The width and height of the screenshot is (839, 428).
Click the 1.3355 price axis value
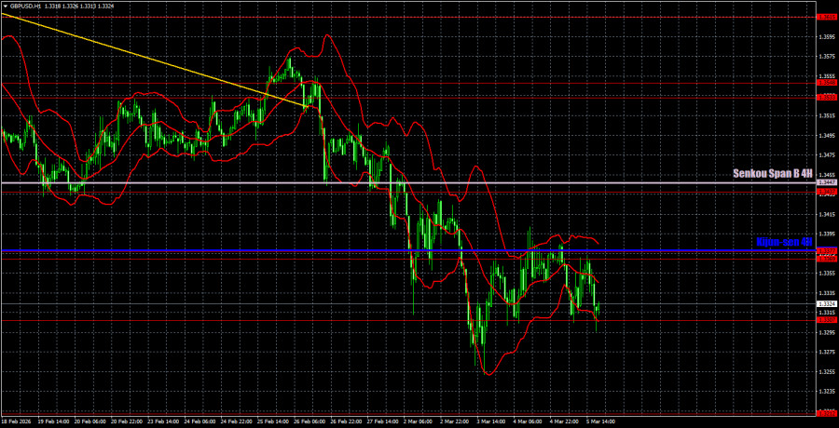(x=827, y=274)
